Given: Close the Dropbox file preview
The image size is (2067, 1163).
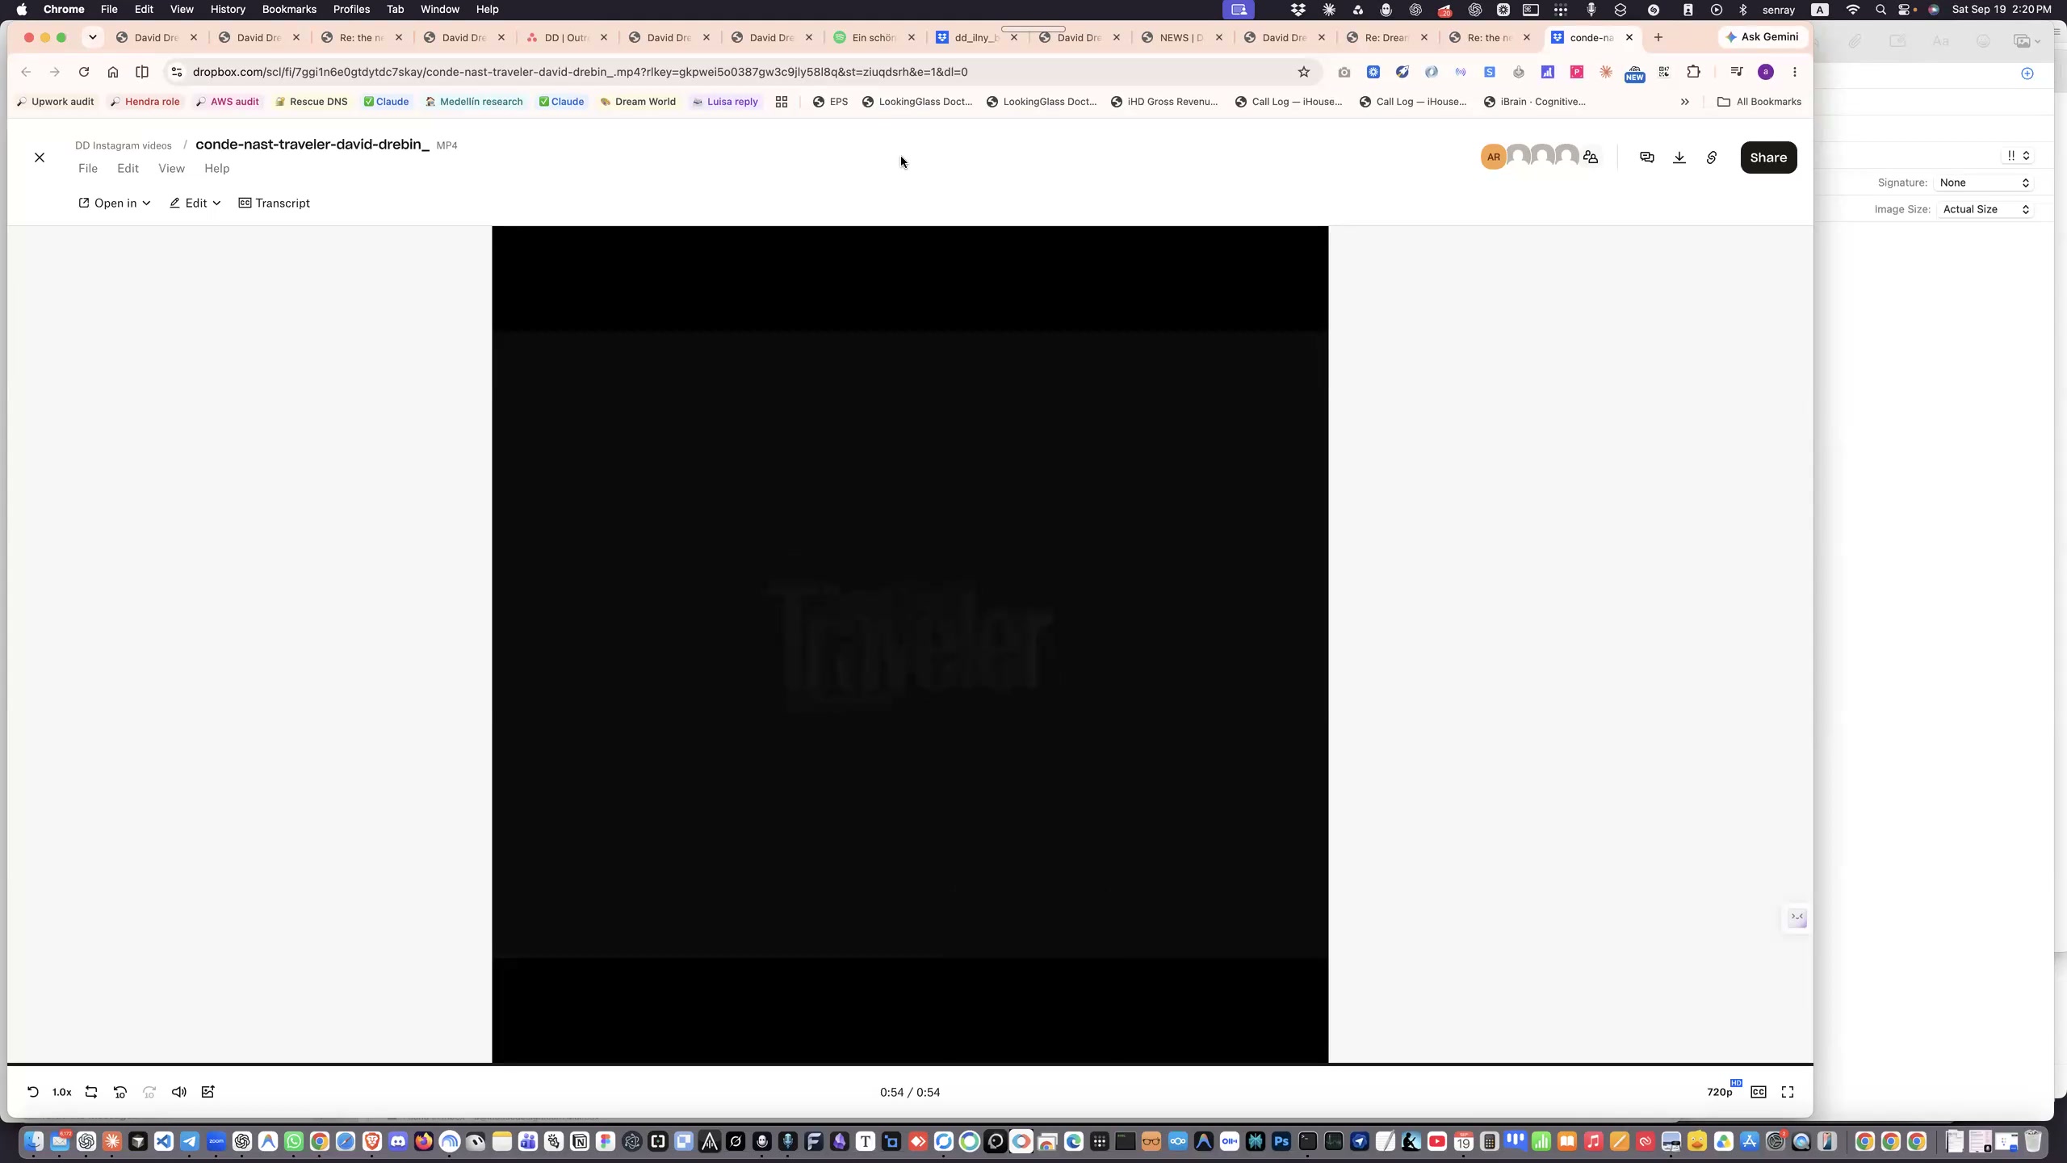Looking at the screenshot, I should (40, 157).
